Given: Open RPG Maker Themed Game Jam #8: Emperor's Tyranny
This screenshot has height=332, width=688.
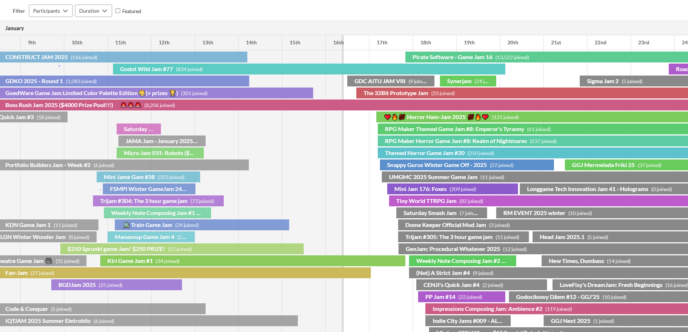Looking at the screenshot, I should [533, 129].
